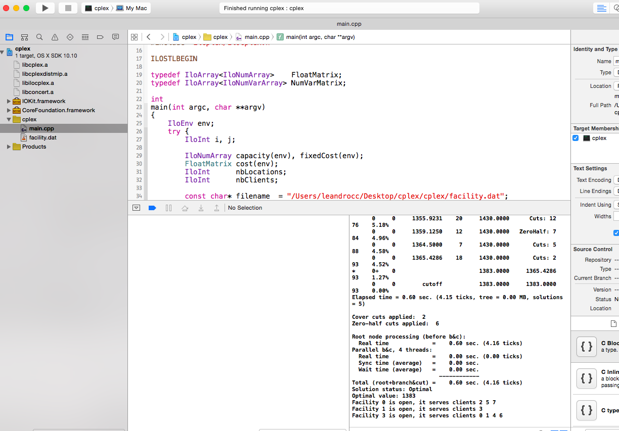Screen dimensions: 619x431
Task: Click the activity status 'Finished running cplex'
Action: (x=349, y=8)
